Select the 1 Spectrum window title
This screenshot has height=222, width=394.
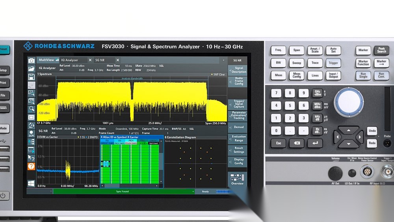click(45, 74)
